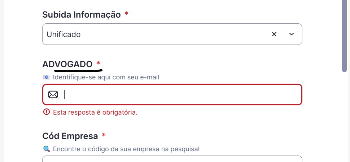Image resolution: width=350 pixels, height=162 pixels.
Task: Click the red asterisk beside ADVOGADO
Action: (98, 64)
